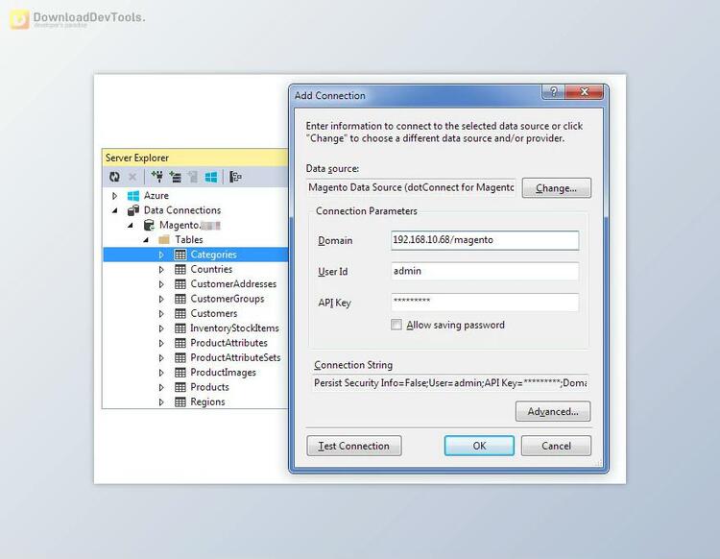The height and width of the screenshot is (559, 720).
Task: Enable the Allow saving password checkbox
Action: [x=396, y=325]
